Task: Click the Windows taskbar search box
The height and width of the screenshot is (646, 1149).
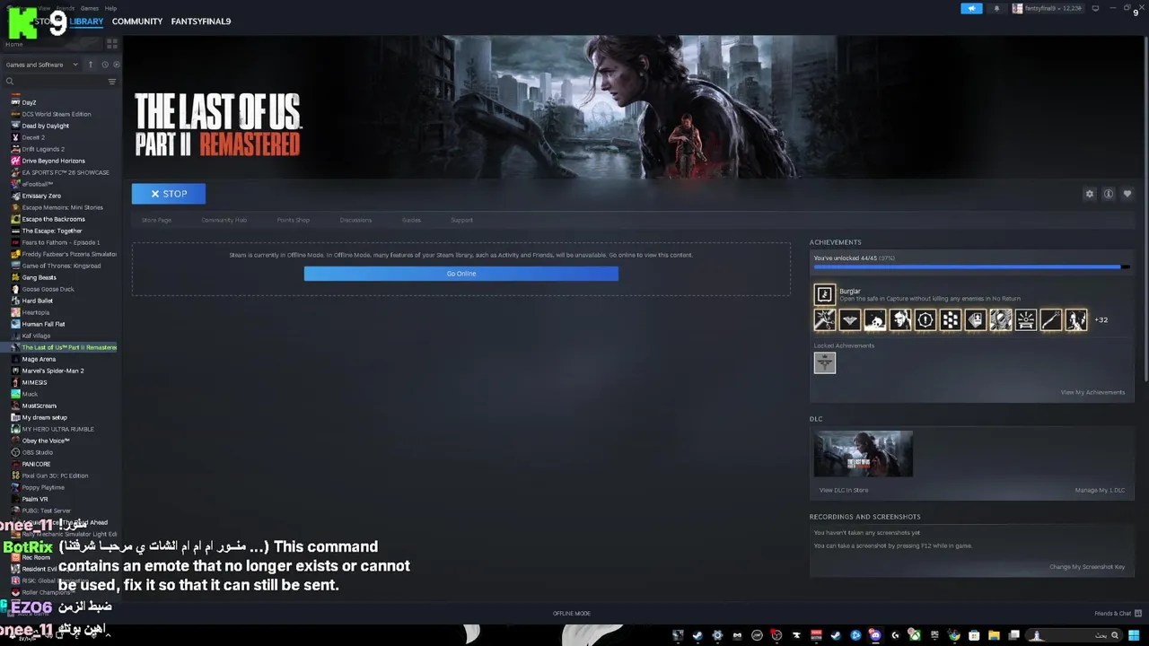Action: tap(1074, 635)
